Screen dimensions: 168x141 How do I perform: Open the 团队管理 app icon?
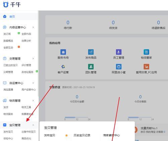(x=91, y=67)
